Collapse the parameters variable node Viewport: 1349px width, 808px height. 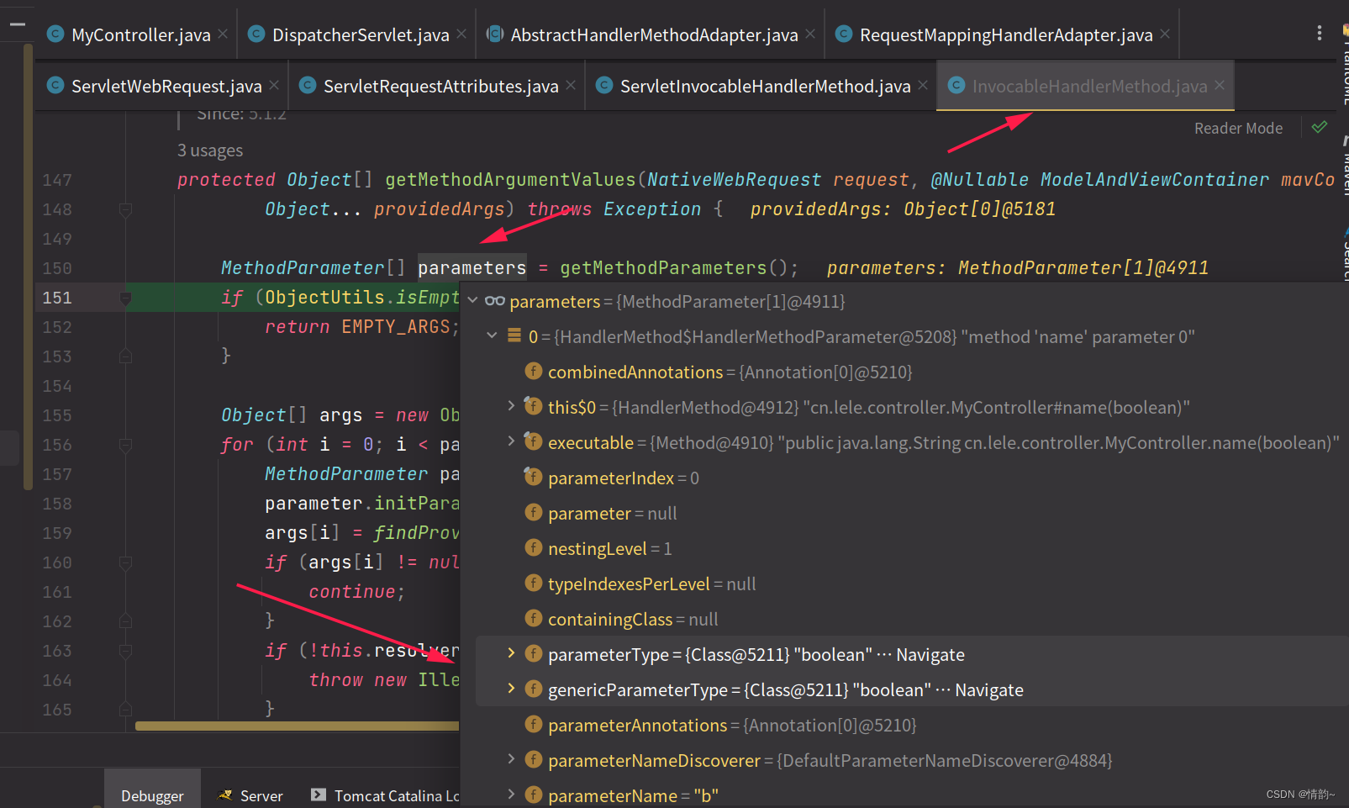point(472,300)
